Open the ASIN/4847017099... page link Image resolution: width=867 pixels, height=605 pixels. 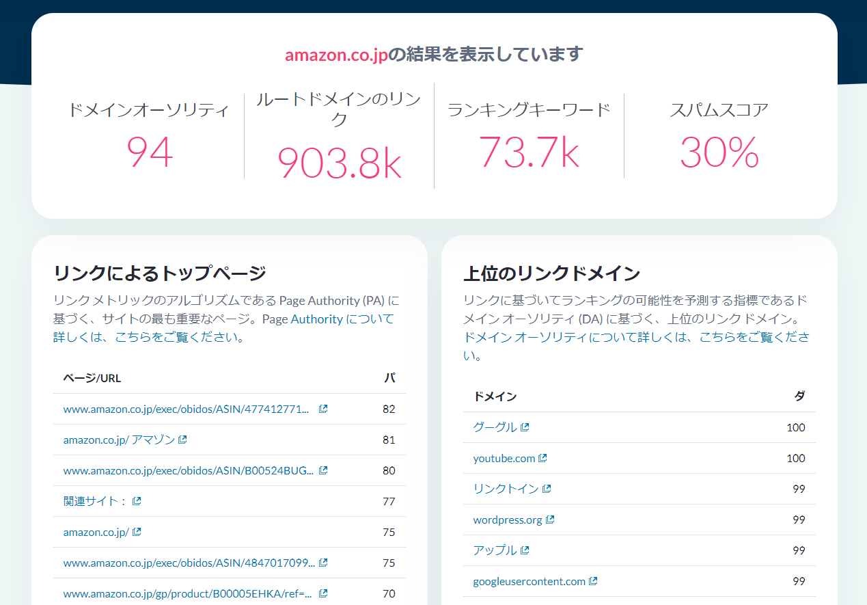189,563
